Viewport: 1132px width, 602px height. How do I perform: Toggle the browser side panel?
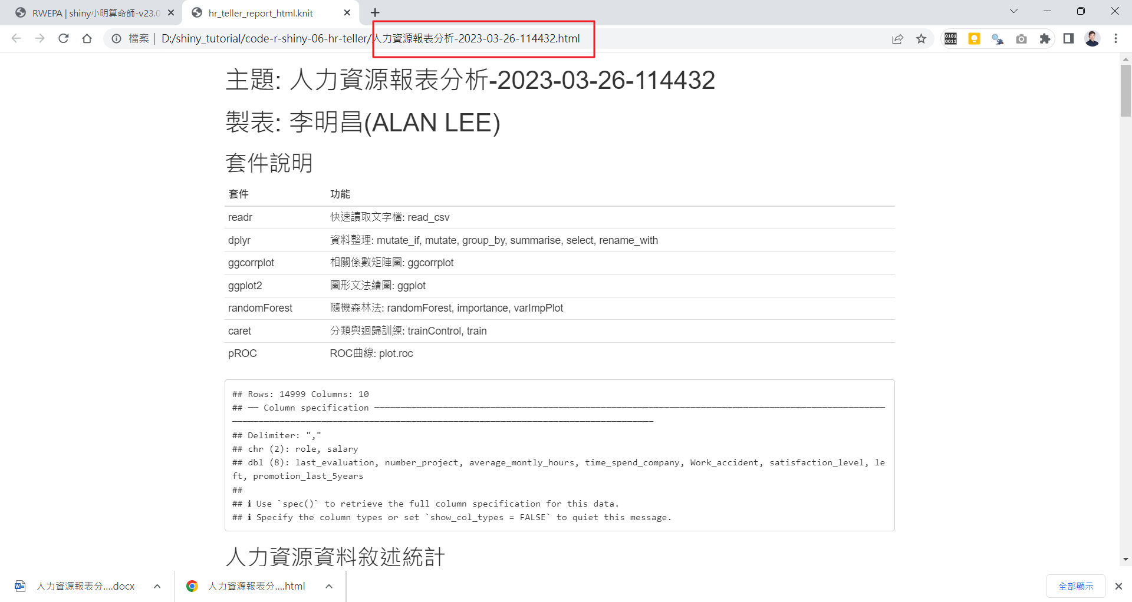click(1068, 39)
